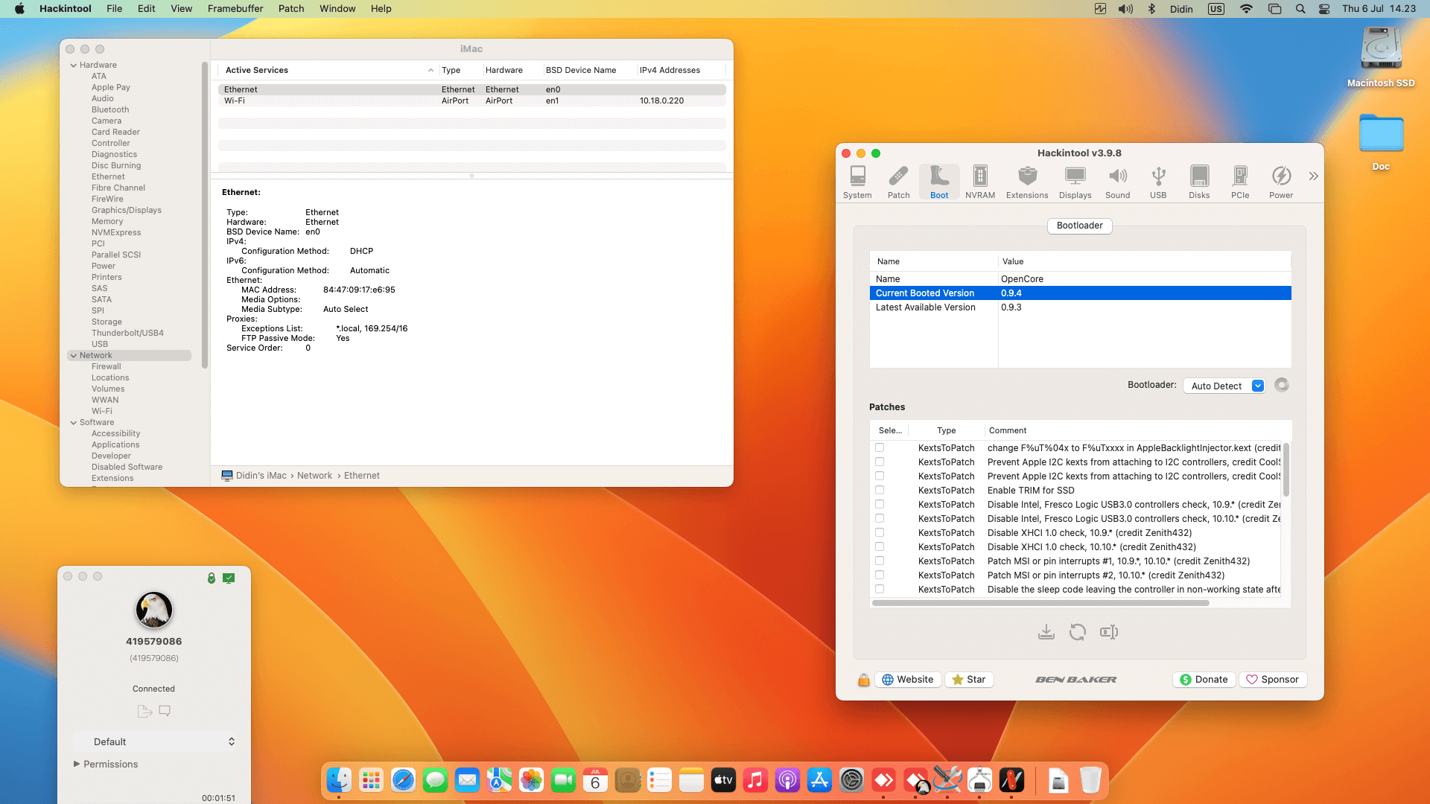Refresh the bootloader version info
Screen dimensions: 1430x804
(1281, 385)
